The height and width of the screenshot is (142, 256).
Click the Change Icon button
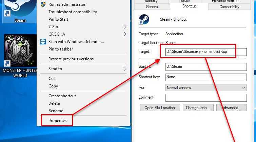[198, 108]
